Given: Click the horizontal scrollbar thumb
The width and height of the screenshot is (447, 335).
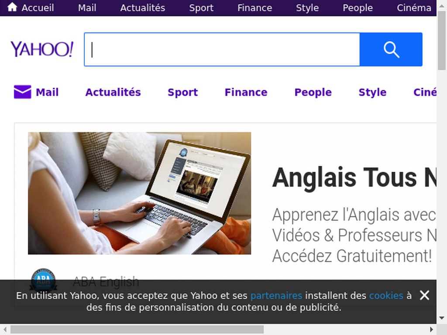Looking at the screenshot, I should pos(137,330).
